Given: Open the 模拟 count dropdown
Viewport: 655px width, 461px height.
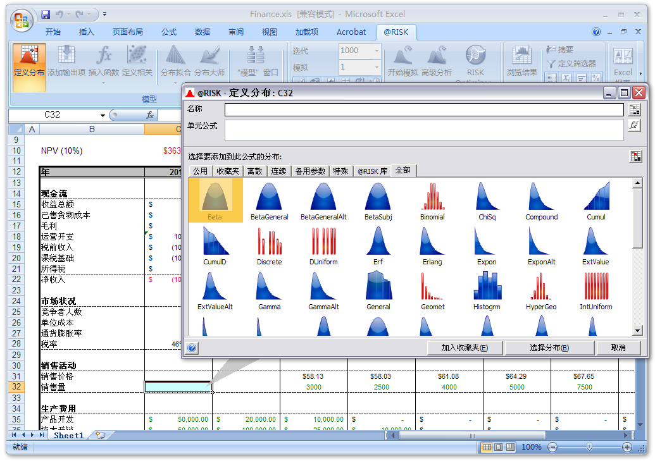Looking at the screenshot, I should [377, 67].
